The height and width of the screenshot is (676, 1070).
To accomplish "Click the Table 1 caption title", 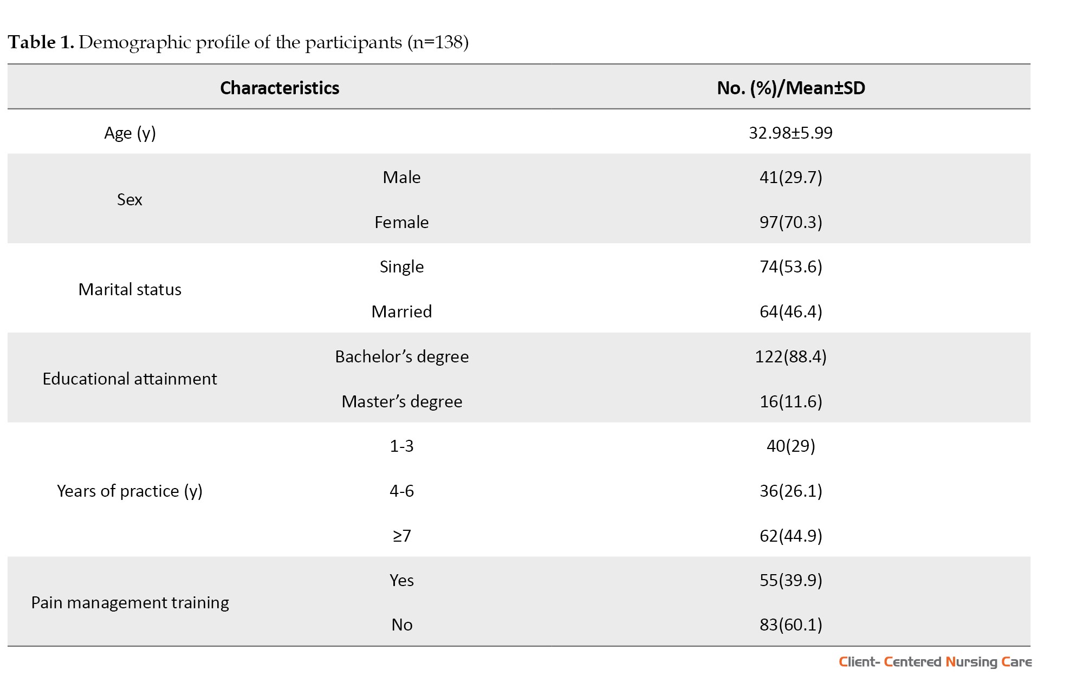I will pos(238,42).
